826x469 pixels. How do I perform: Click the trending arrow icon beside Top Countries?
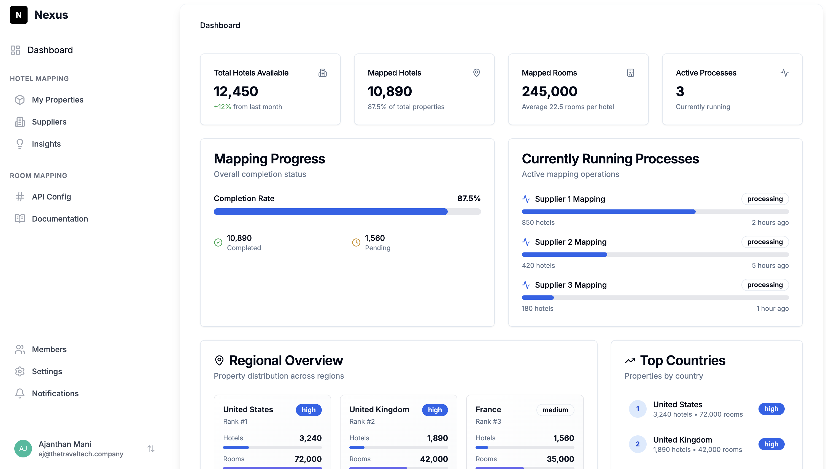[630, 360]
